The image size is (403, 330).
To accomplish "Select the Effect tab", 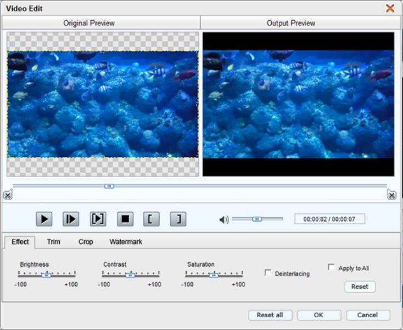I will (x=20, y=242).
